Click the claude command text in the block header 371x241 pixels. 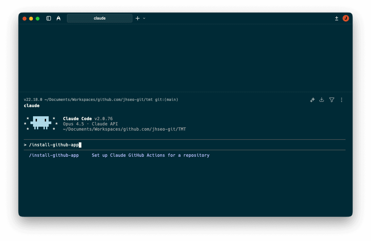point(32,105)
